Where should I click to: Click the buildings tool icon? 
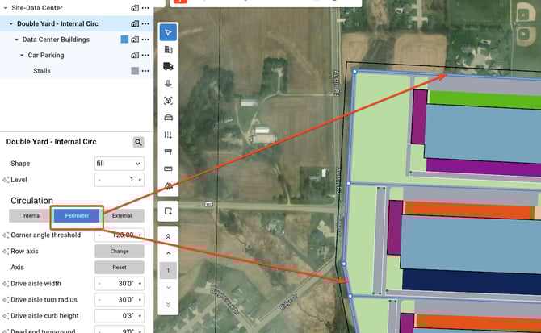click(168, 49)
